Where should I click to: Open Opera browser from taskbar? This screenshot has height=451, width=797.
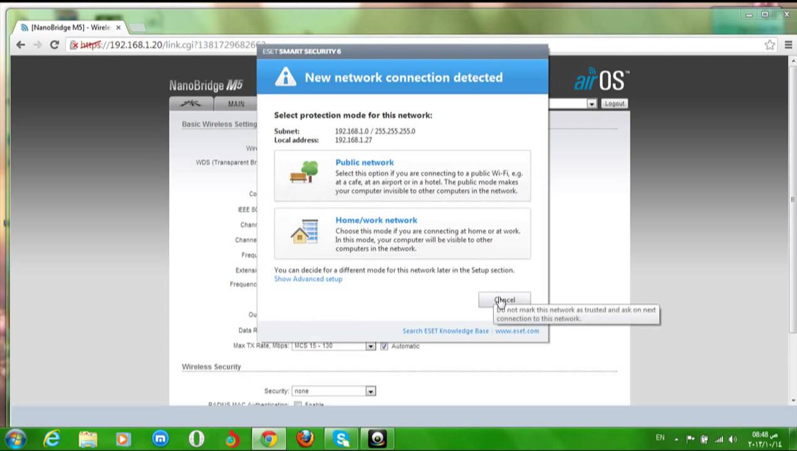[196, 439]
